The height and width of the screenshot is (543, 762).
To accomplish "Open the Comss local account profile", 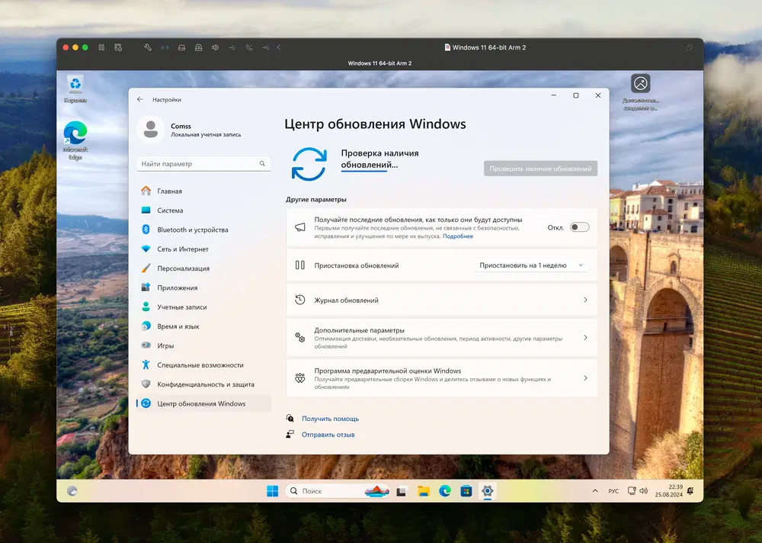I will tap(189, 130).
